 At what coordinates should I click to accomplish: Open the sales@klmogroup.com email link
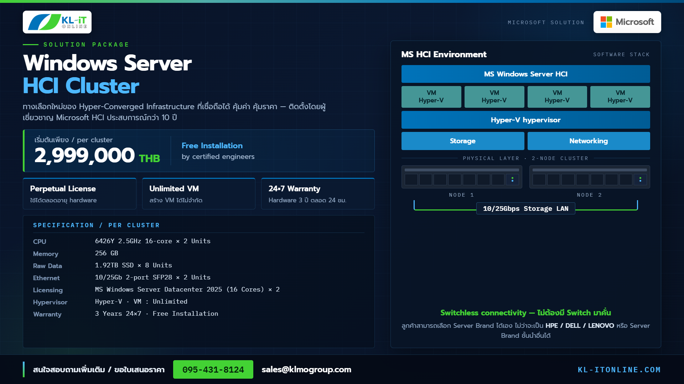pos(306,369)
